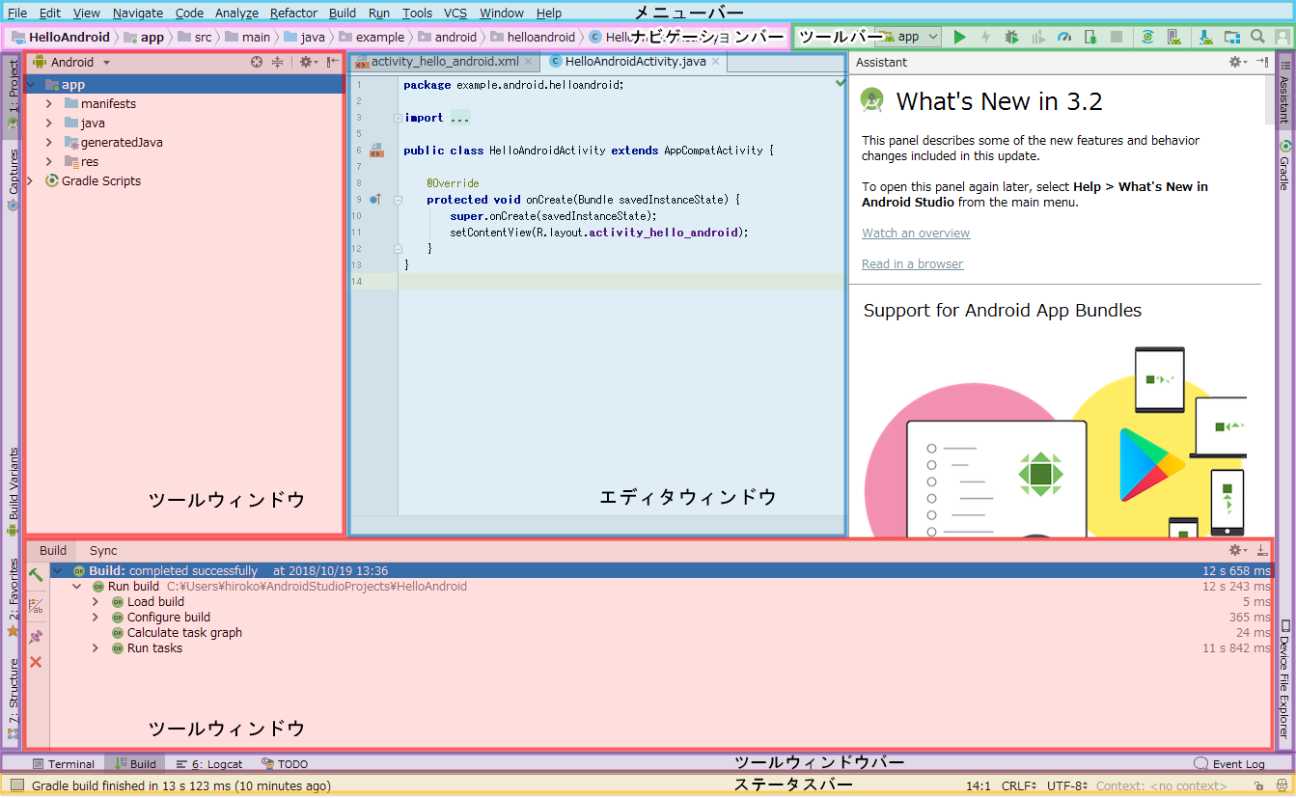Click the scroll from source target icon
This screenshot has height=798, width=1296.
pyautogui.click(x=257, y=62)
